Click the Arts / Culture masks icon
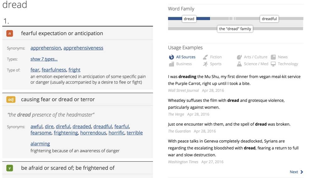Image resolution: width=311 pixels, height=178 pixels. (239, 57)
